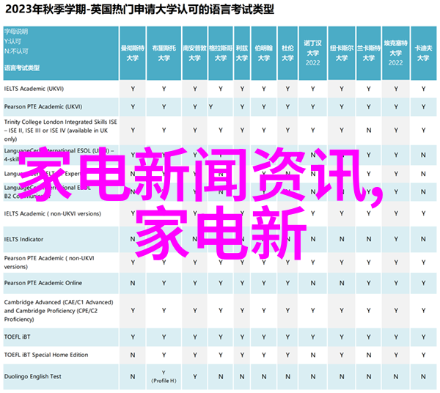Click Trinity ISE row N under 兰卡斯特大学

(368, 131)
